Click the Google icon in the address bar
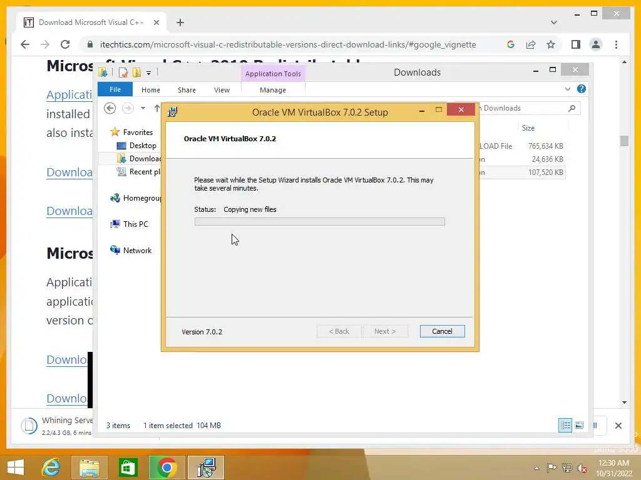Viewport: 641px width, 480px height. click(x=511, y=44)
